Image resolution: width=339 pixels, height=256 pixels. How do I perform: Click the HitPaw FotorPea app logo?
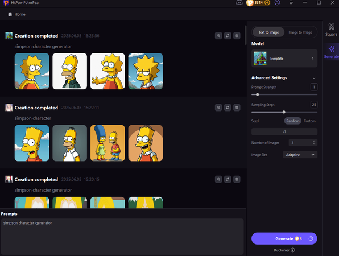(6, 3)
